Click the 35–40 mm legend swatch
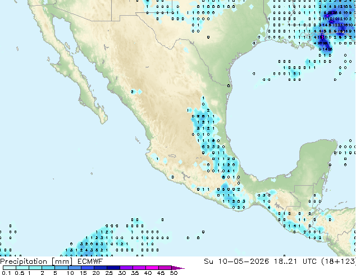This screenshot has height=275, width=356. click(x=139, y=268)
